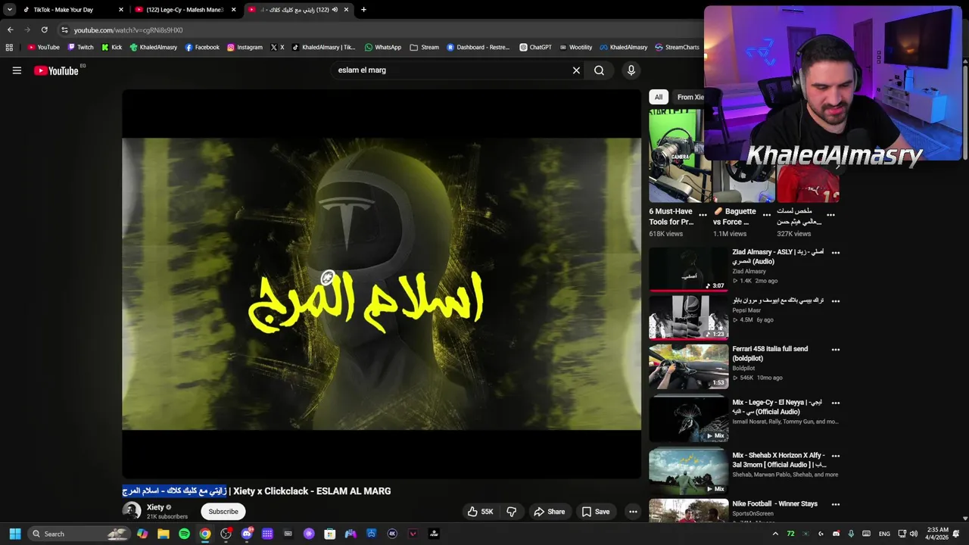Screen dimensions: 969x545
Task: Play the Pepsi Masr video thumbnail
Action: pos(688,318)
